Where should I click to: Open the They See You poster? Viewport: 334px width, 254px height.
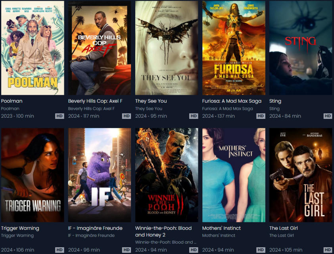[x=167, y=48]
